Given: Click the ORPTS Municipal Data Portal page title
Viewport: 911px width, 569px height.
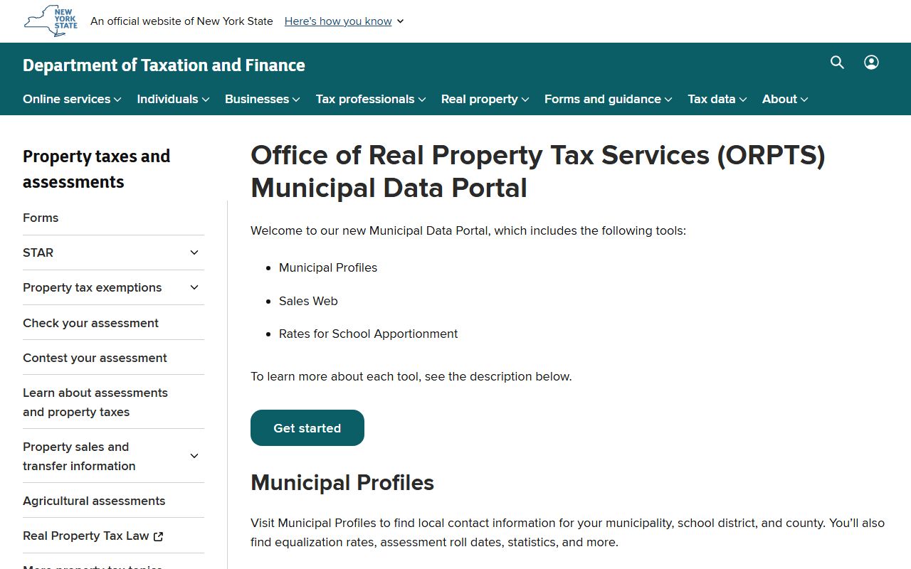Looking at the screenshot, I should pyautogui.click(x=538, y=171).
